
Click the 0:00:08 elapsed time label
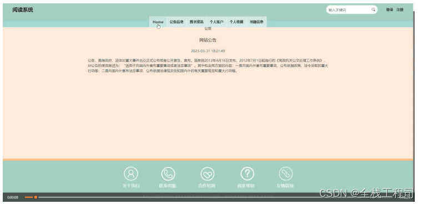click(x=13, y=197)
